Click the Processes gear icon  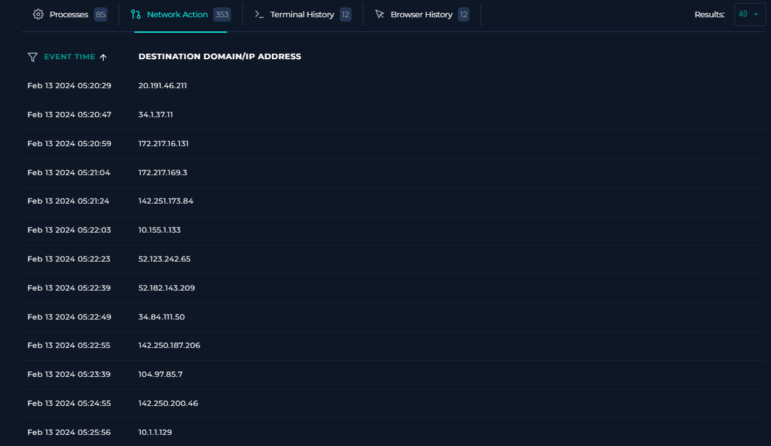(38, 14)
